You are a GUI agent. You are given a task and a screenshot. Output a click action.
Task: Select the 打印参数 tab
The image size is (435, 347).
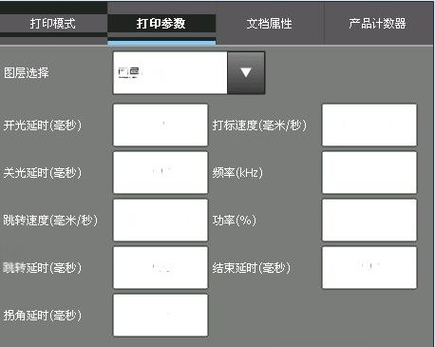point(161,24)
